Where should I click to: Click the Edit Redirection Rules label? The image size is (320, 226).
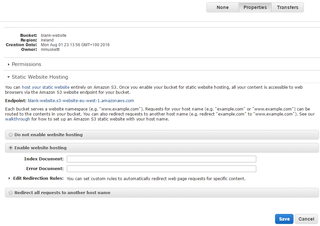(38, 178)
